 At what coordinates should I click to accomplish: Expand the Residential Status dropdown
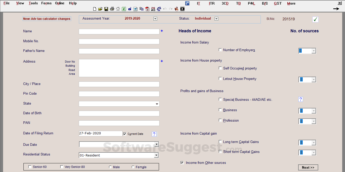(156, 155)
